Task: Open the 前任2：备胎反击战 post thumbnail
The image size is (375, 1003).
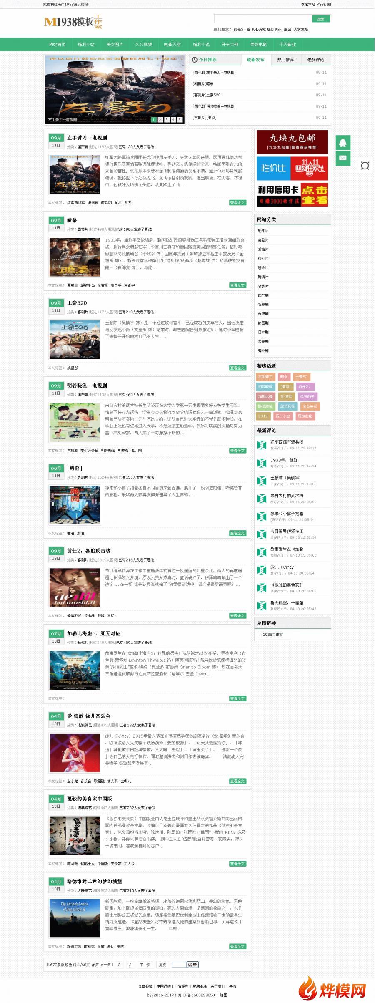Action: [75, 587]
